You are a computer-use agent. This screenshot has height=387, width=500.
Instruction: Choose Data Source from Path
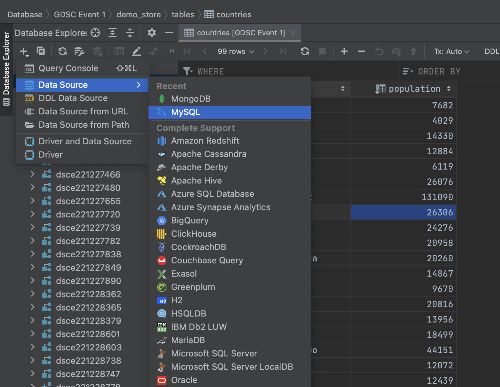[82, 125]
